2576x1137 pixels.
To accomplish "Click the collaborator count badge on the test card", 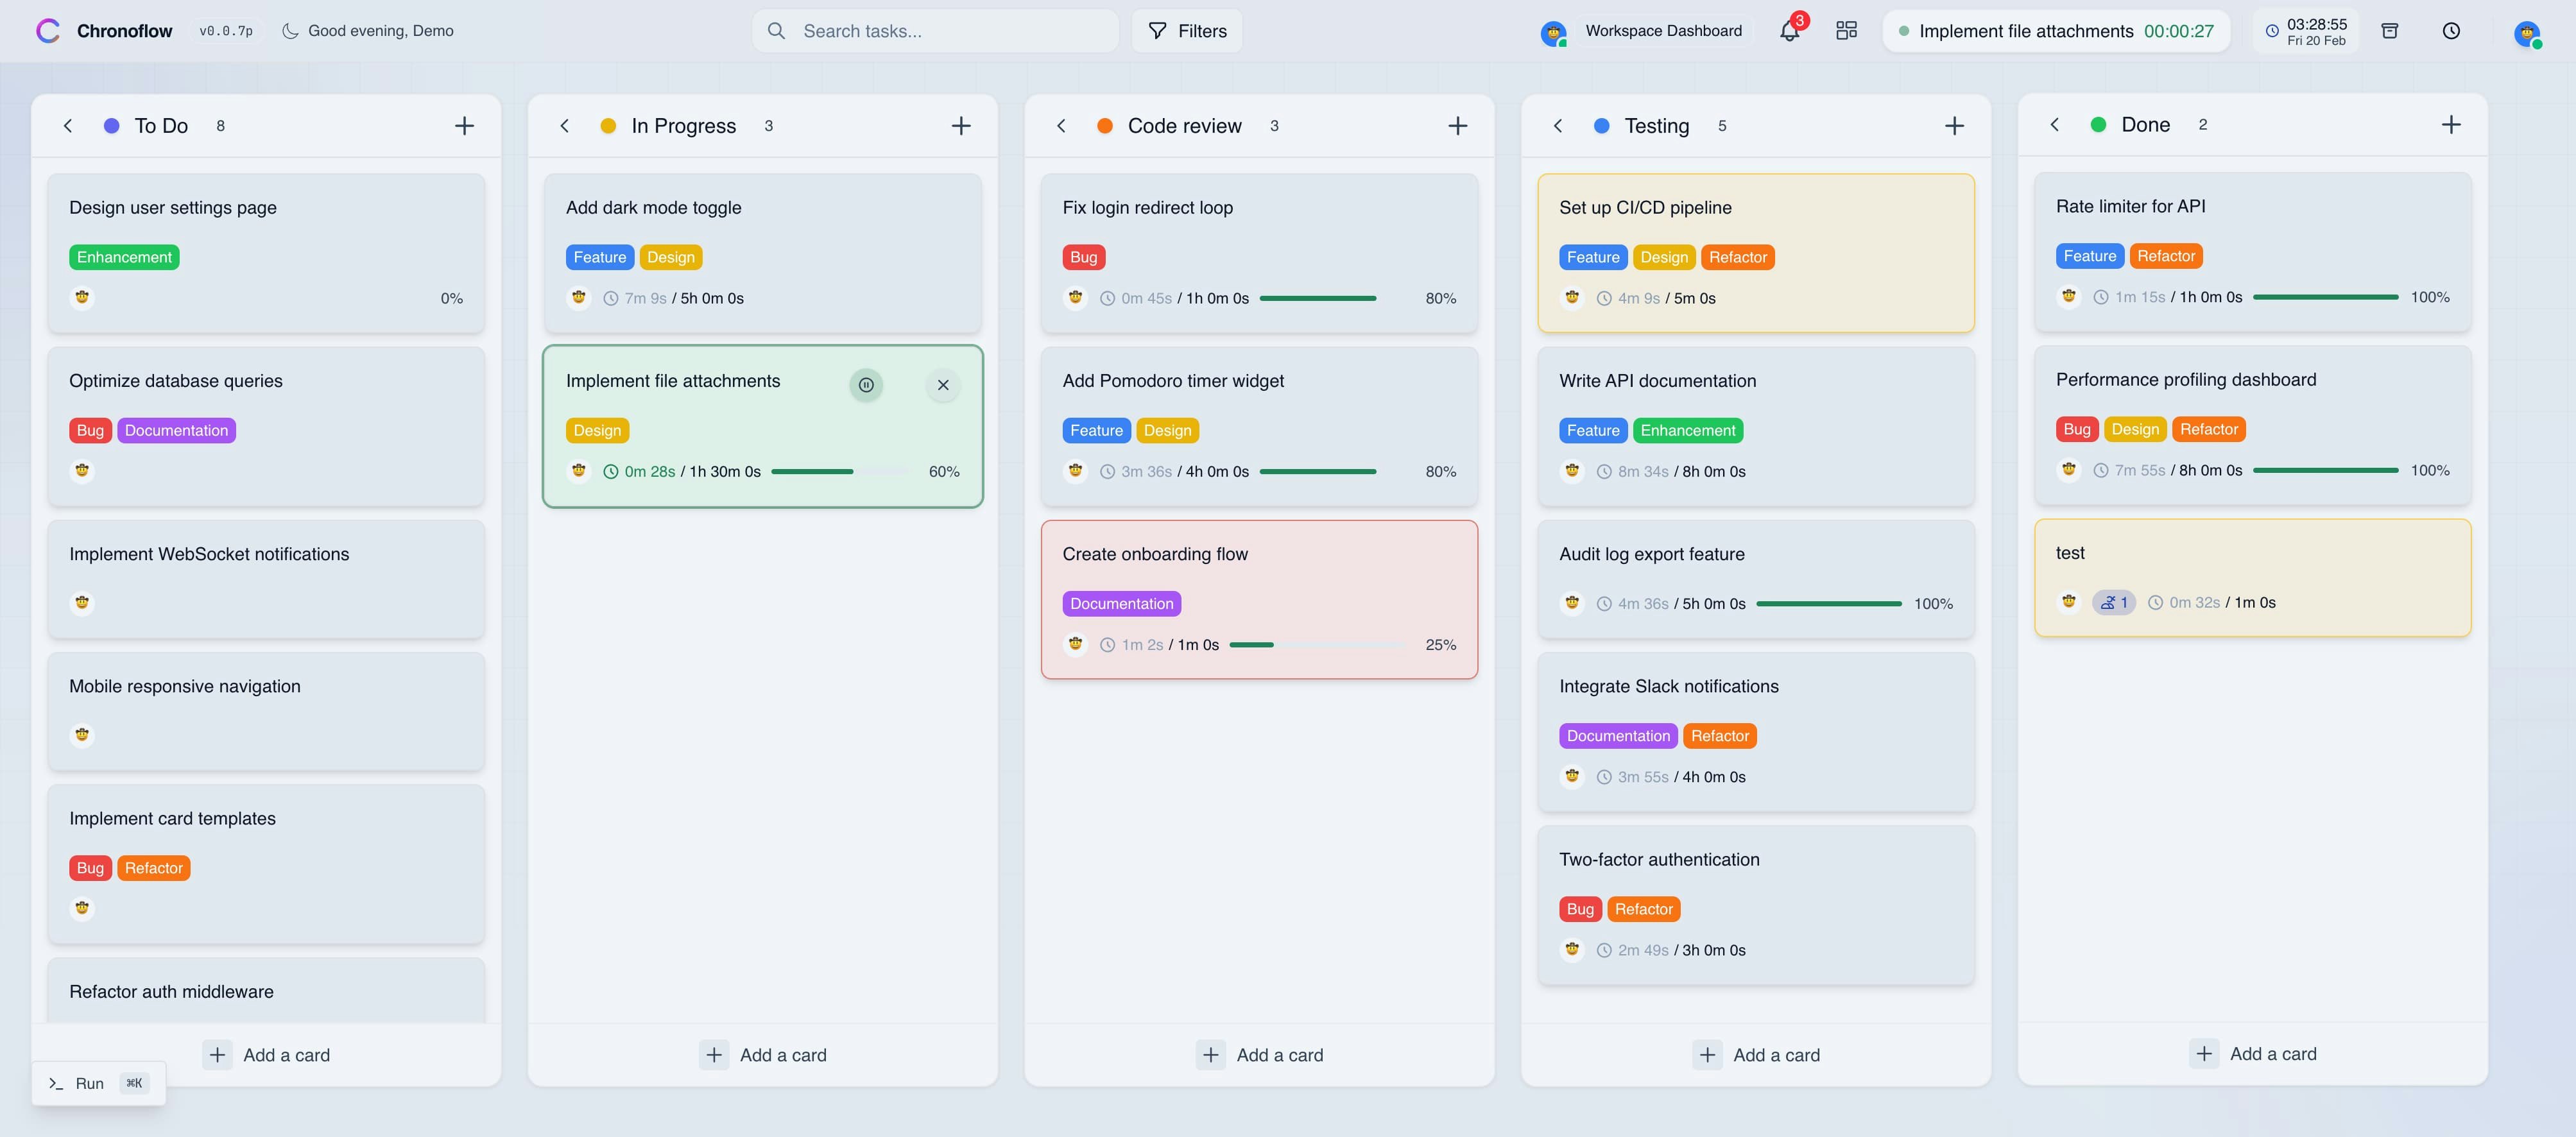I will [2113, 602].
